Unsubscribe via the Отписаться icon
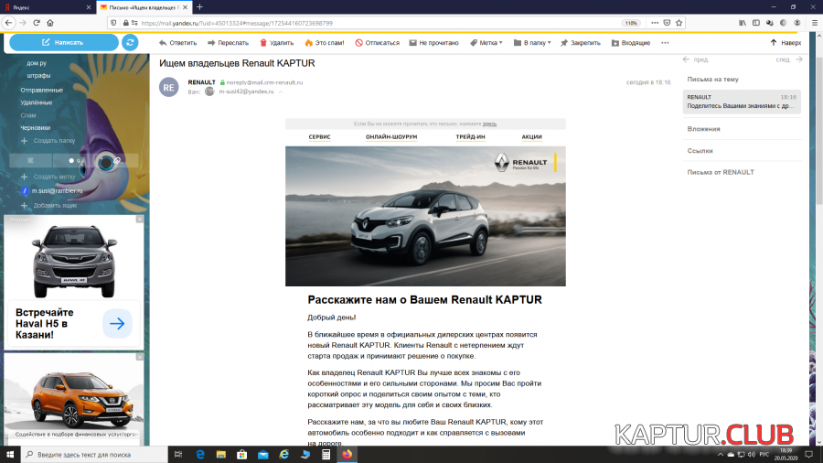Viewport: 823px width, 463px height. 377,42
